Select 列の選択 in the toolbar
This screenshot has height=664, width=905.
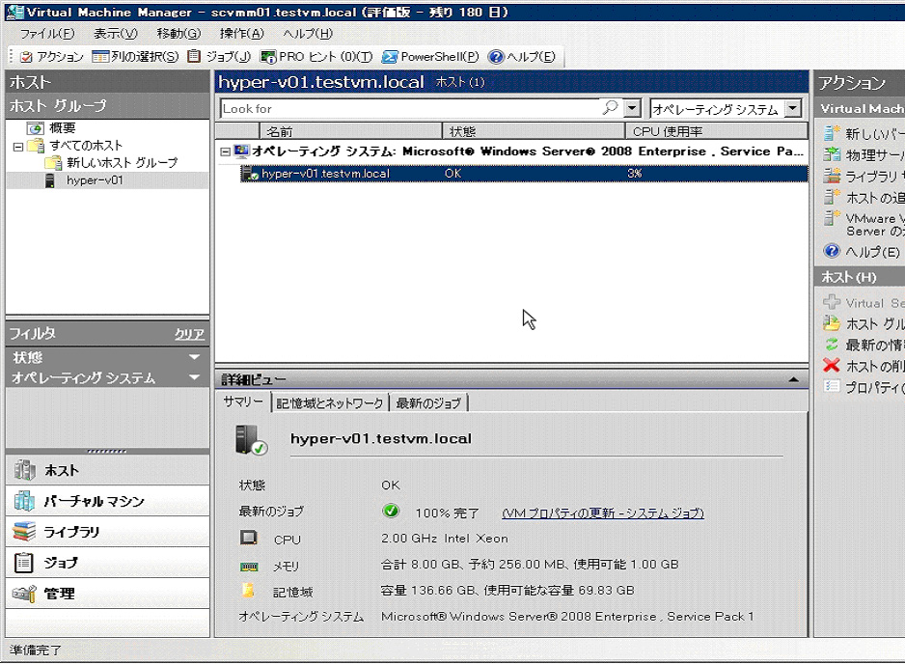[x=99, y=57]
